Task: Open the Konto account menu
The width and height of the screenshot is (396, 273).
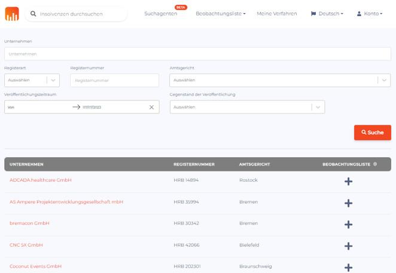Action: [369, 13]
